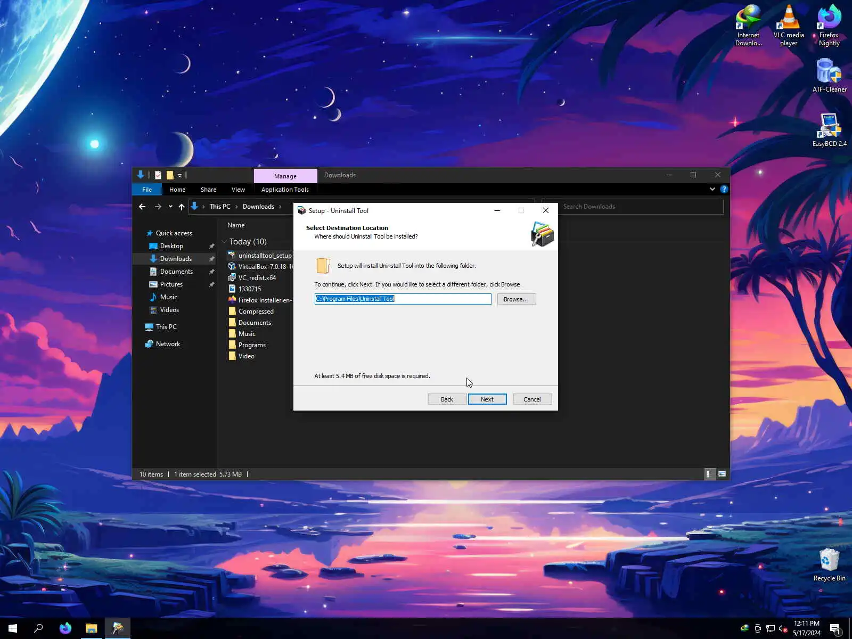Click Explorer's forward navigation arrow
The width and height of the screenshot is (852, 639).
click(x=158, y=207)
